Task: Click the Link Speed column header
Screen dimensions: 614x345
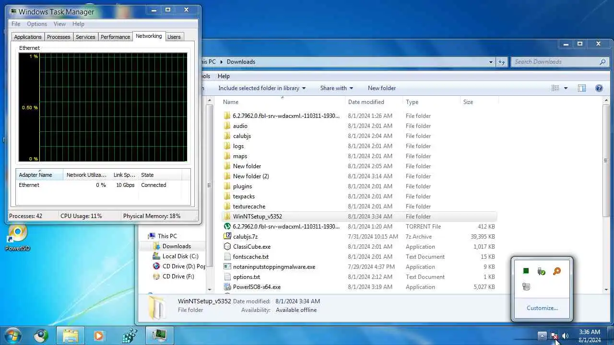Action: [x=124, y=175]
